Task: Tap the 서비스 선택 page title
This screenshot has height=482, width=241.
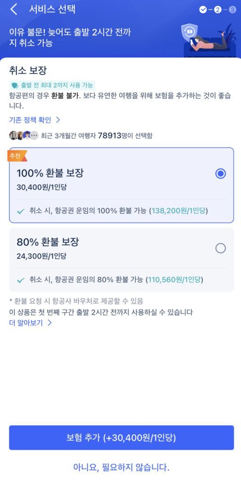Action: (x=52, y=9)
